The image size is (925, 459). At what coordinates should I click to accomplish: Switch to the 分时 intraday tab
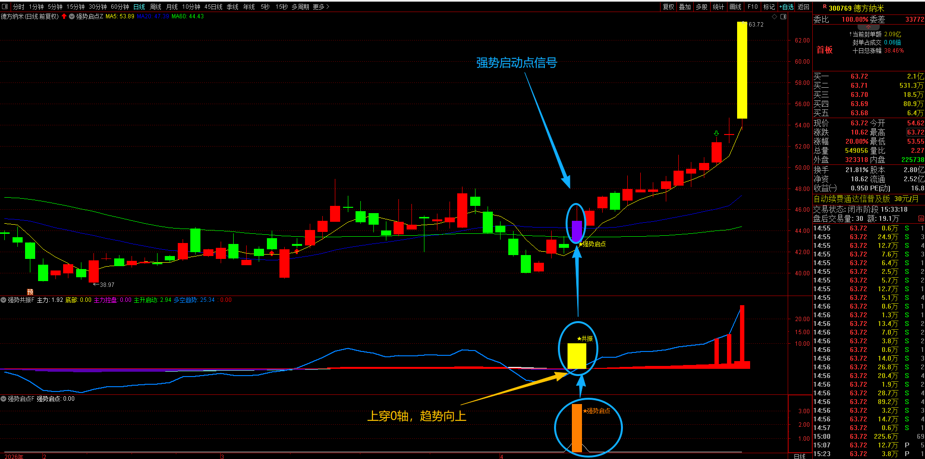tap(19, 7)
